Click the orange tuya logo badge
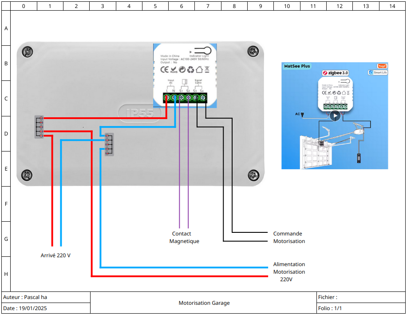Viewport: 407px width, 315px height. 382,66
